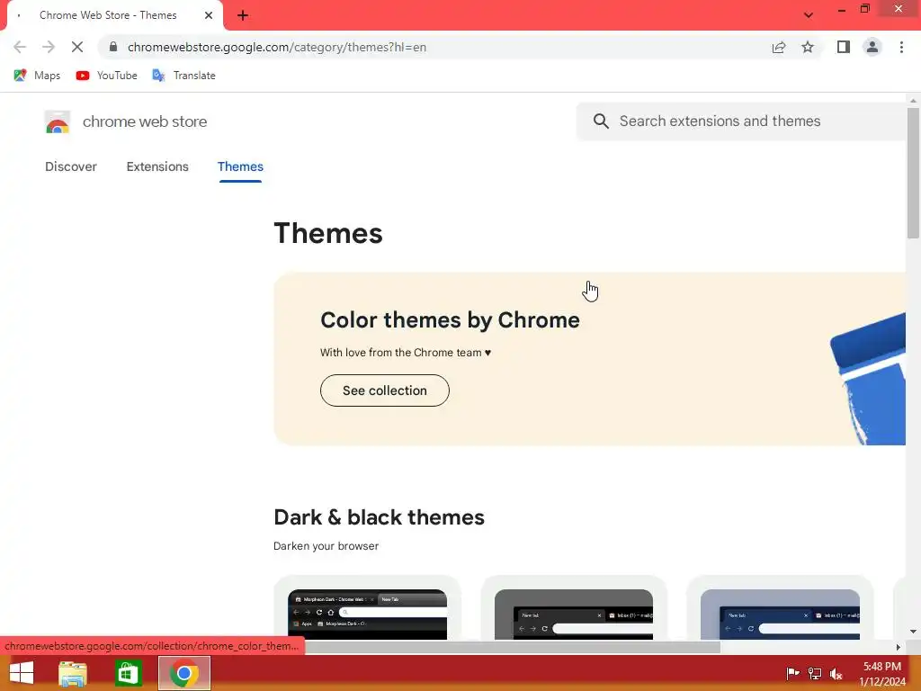Expand the tab search chevron

[809, 15]
